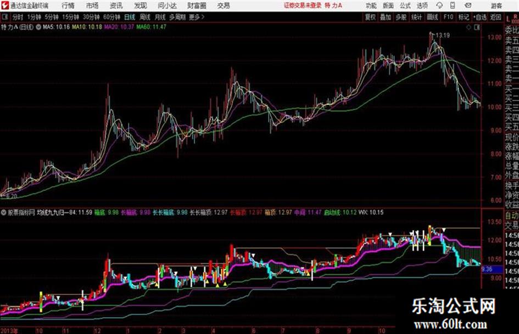Click the 中间: 11.47 indicator value
The height and width of the screenshot is (334, 519).
pos(308,212)
